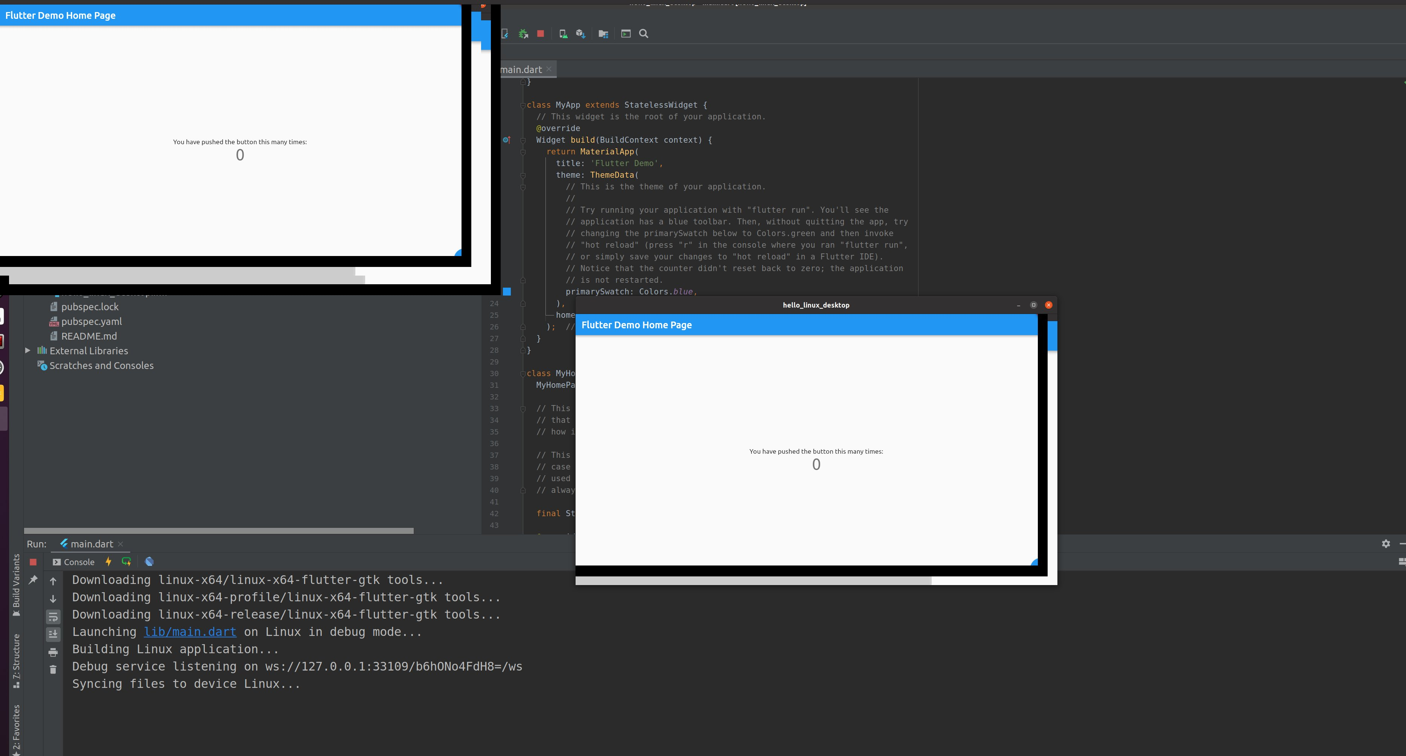Pin the Run tool window
This screenshot has width=1406, height=756.
point(33,580)
